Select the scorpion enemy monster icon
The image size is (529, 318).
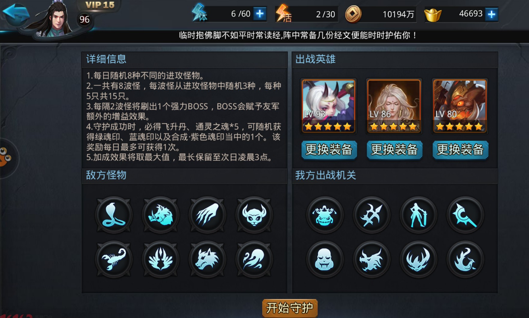114,259
